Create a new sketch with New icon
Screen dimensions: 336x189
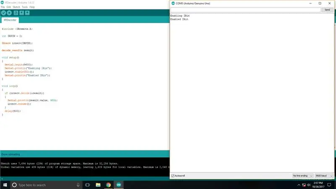(x=16, y=13)
